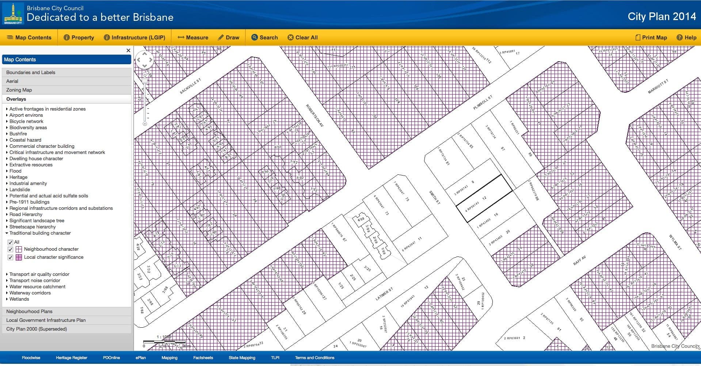Expand the Airport environs overlay
The image size is (701, 366).
(x=7, y=115)
